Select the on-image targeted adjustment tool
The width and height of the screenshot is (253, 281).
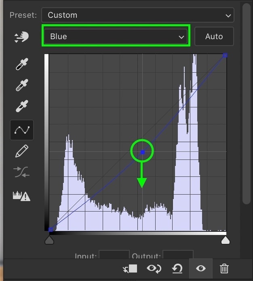pyautogui.click(x=21, y=37)
